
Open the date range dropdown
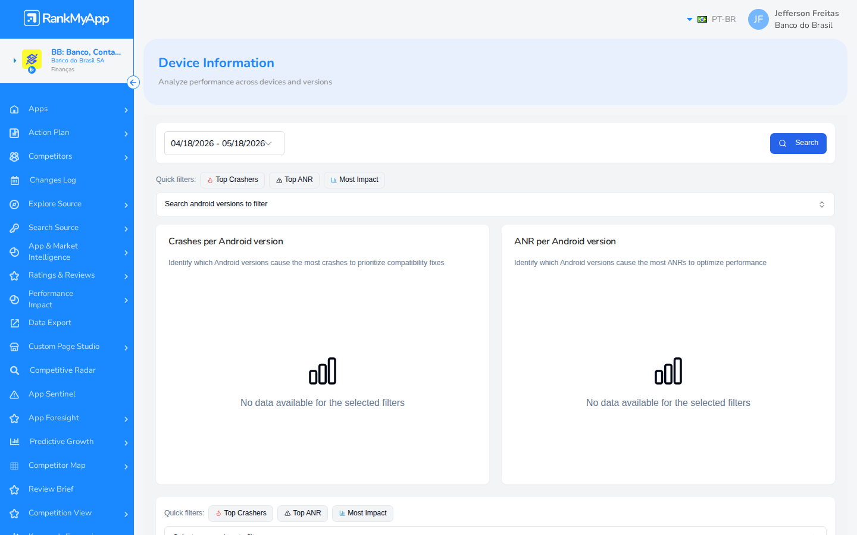point(224,143)
